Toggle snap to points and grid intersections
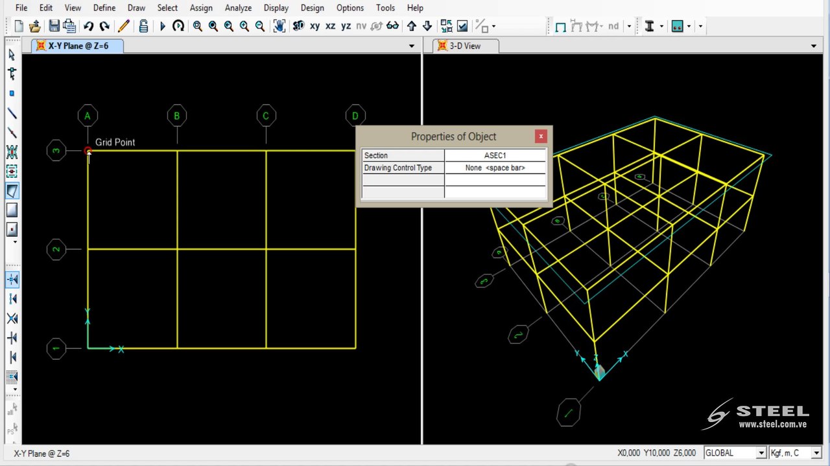Screen dimensions: 830x466 click(x=12, y=280)
